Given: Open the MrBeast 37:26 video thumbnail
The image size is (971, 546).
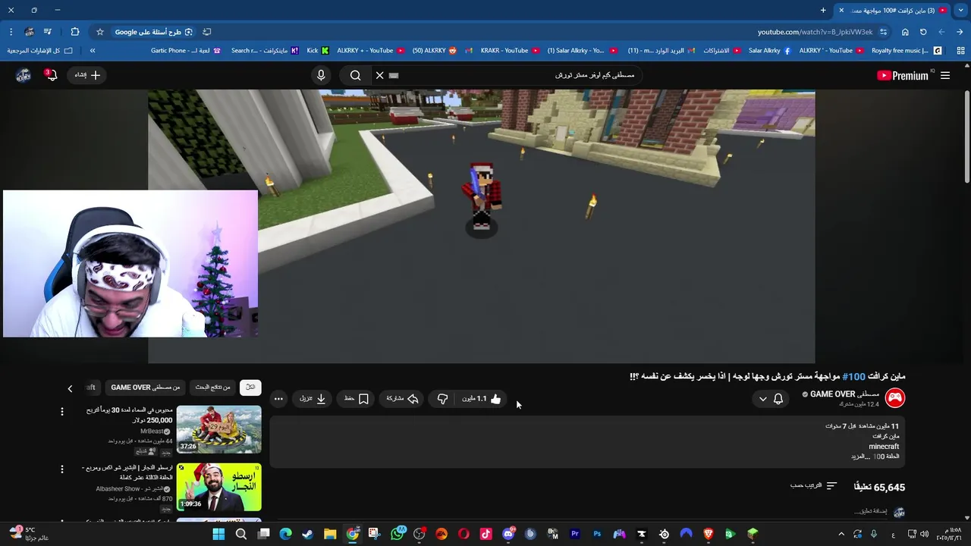Looking at the screenshot, I should [x=218, y=429].
